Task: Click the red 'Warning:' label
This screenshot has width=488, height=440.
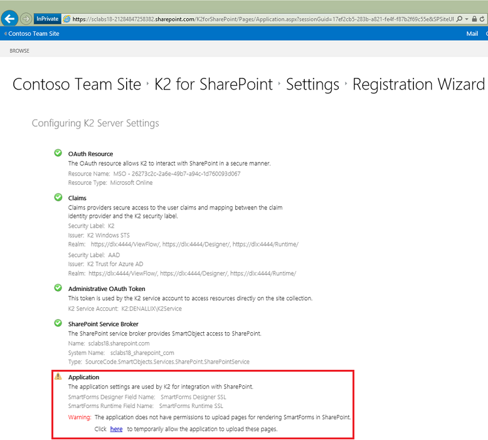Action: (x=80, y=417)
